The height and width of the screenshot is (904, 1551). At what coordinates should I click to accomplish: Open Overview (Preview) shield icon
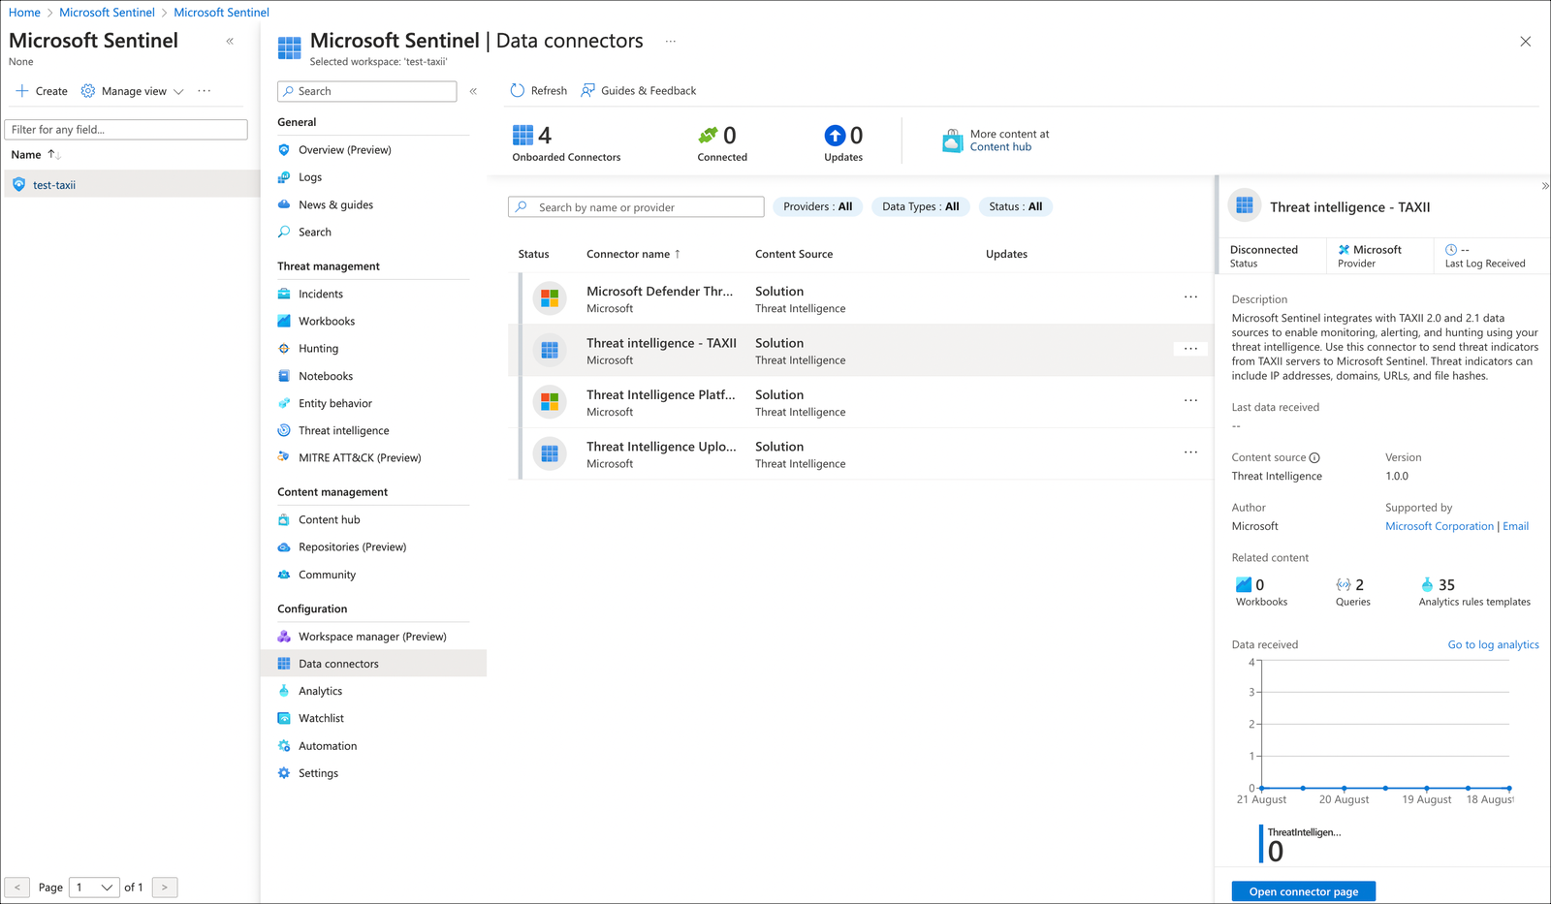pyautogui.click(x=284, y=150)
